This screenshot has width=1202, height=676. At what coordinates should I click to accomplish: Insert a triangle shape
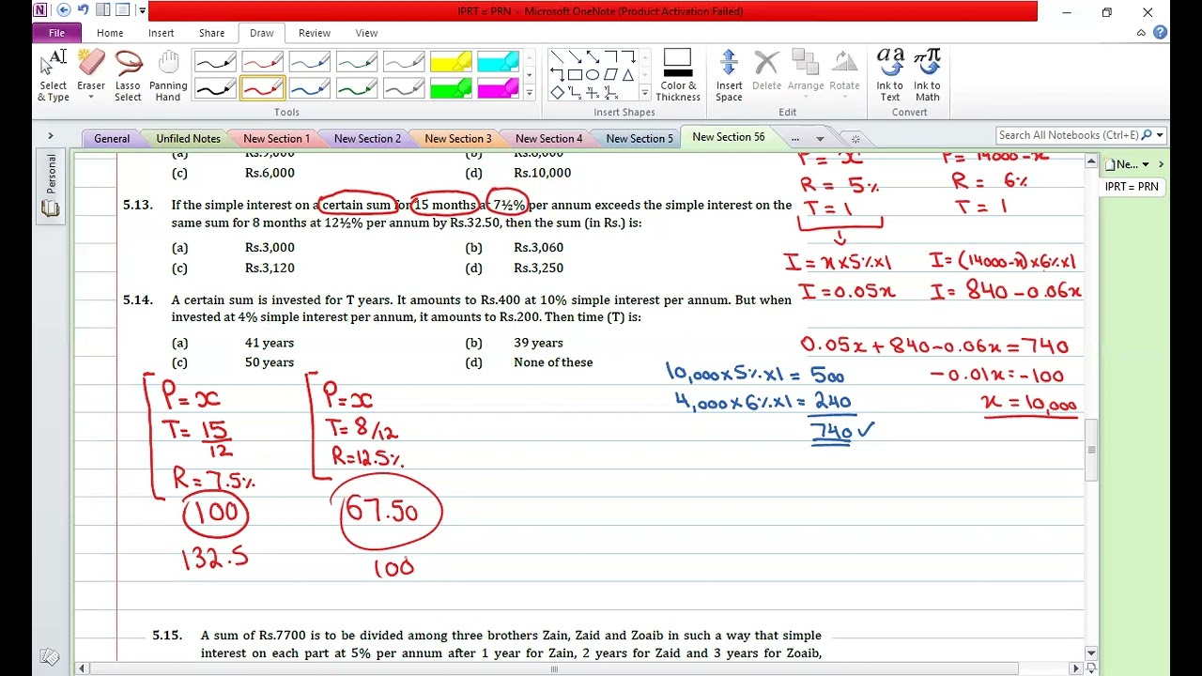pyautogui.click(x=628, y=75)
